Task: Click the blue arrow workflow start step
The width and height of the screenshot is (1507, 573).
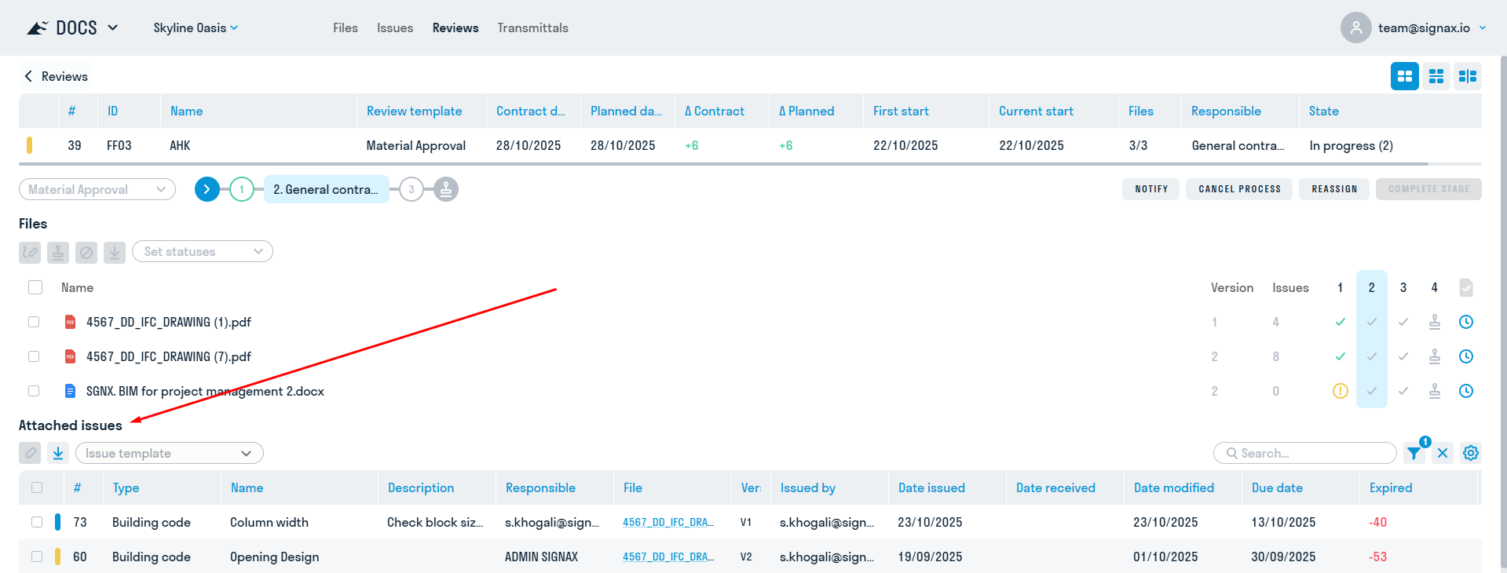Action: [x=207, y=189]
